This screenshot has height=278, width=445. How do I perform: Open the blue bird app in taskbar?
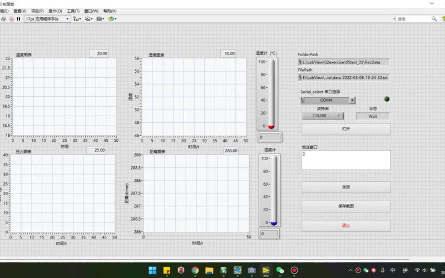tap(238, 270)
